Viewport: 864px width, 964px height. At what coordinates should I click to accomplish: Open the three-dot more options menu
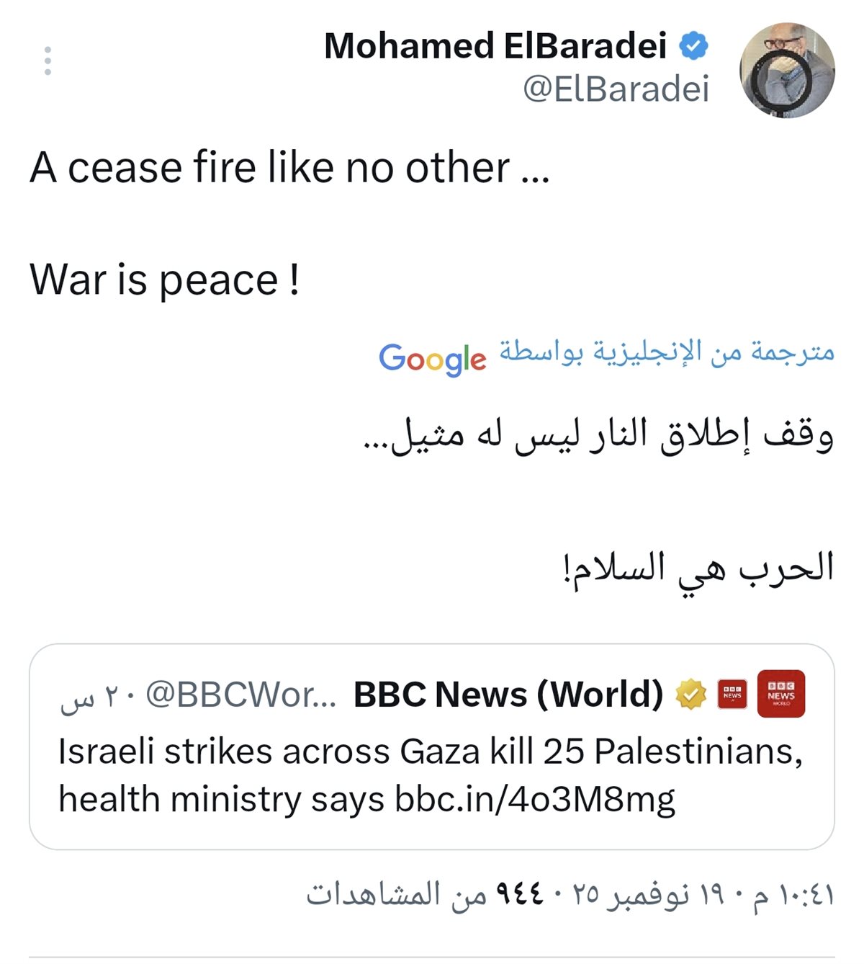coord(48,61)
